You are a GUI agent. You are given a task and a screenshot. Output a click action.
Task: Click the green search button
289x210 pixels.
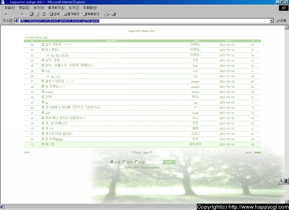pos(169,162)
